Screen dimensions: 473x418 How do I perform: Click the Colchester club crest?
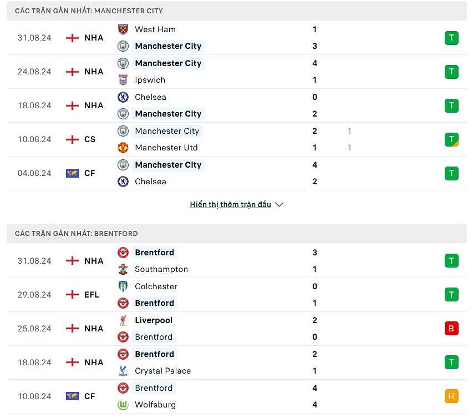(123, 286)
